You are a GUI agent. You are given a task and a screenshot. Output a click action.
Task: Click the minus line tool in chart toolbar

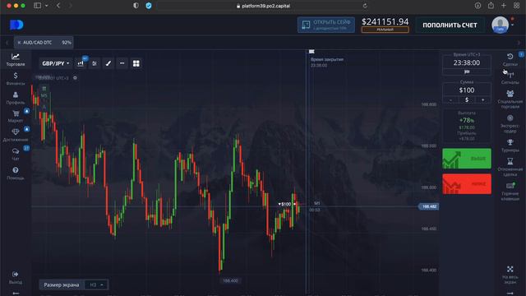[x=122, y=63]
